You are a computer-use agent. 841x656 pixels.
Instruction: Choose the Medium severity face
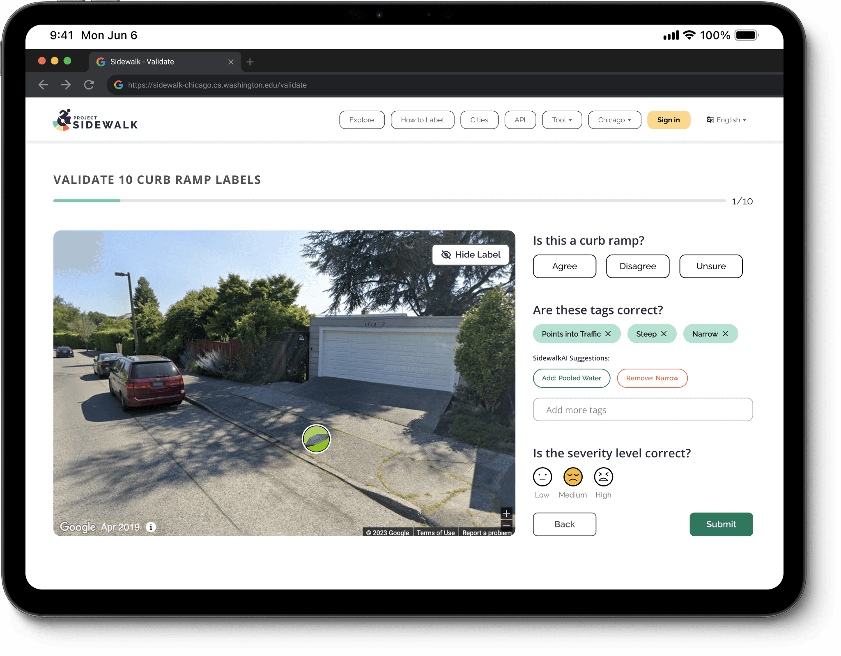pyautogui.click(x=573, y=477)
